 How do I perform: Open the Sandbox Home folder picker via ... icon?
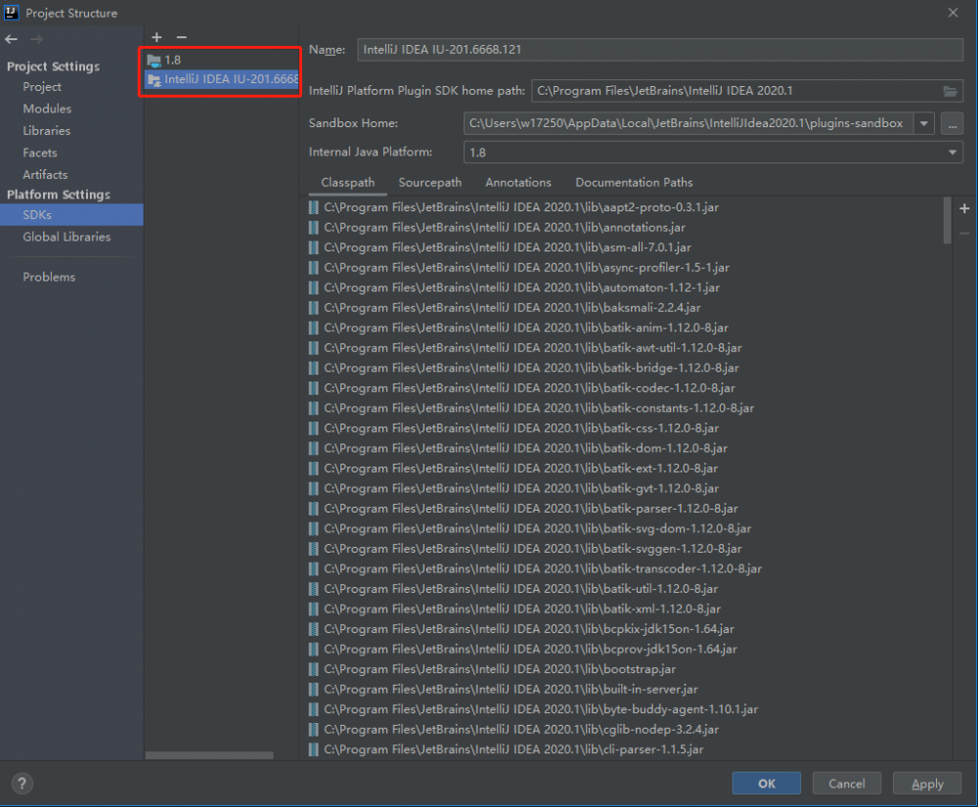950,123
